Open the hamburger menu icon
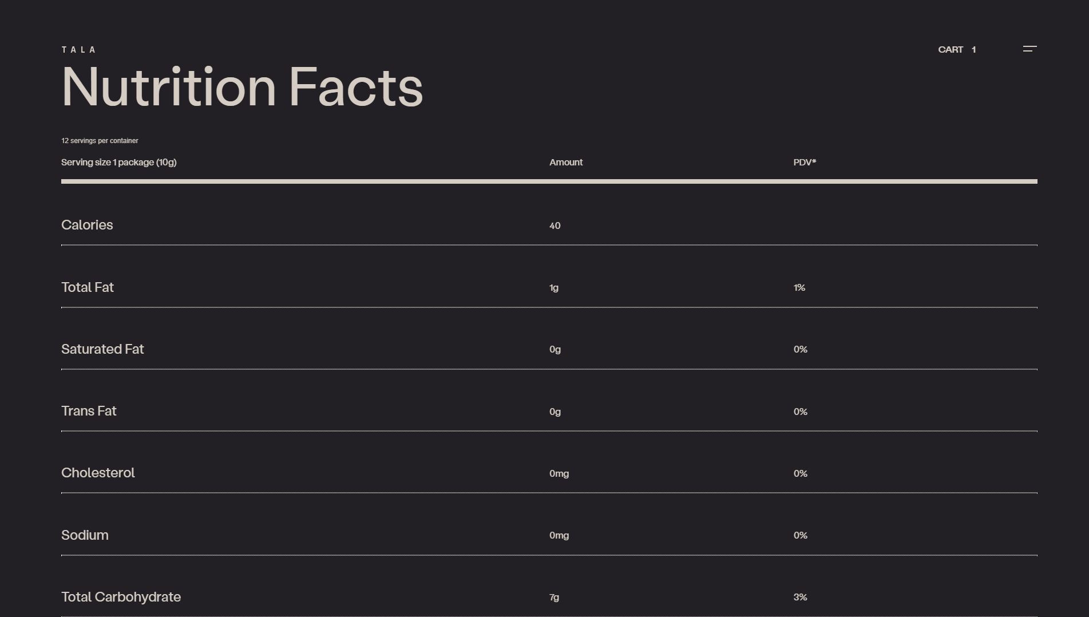 1029,49
